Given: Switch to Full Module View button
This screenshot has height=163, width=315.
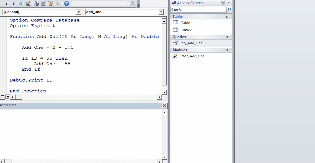Looking at the screenshot, I should (7, 97).
